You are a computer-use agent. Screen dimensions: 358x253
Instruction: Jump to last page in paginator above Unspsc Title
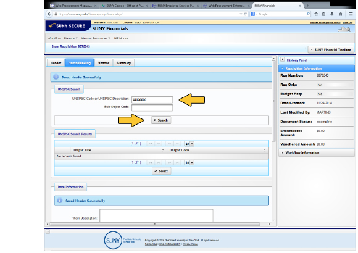click(x=177, y=144)
